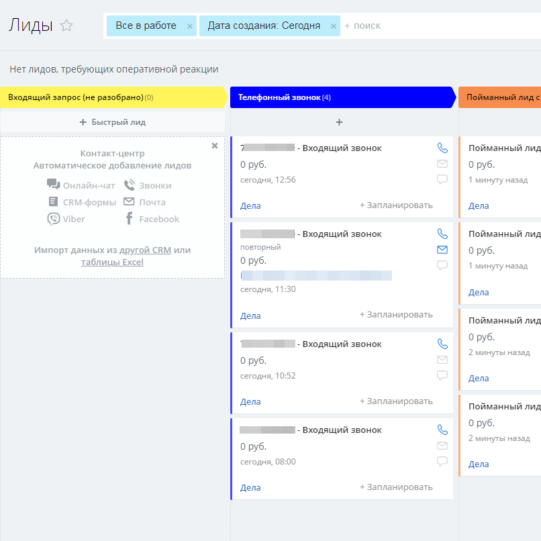Close the Контакт-центр info panel

point(215,146)
